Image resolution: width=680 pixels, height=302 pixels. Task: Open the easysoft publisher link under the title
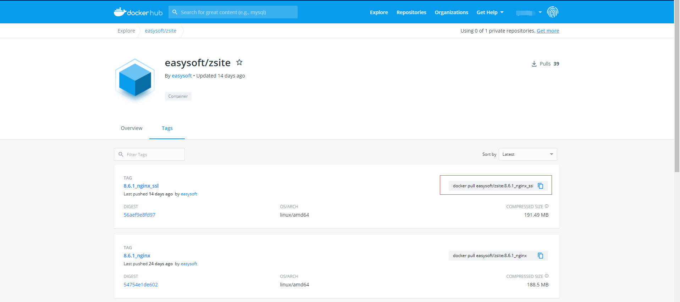point(182,76)
